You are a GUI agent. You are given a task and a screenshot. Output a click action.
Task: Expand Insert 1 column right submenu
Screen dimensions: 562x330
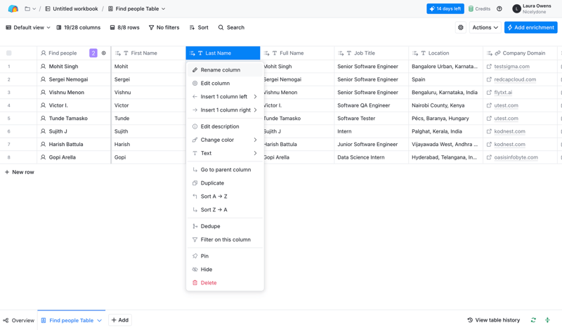click(x=225, y=110)
